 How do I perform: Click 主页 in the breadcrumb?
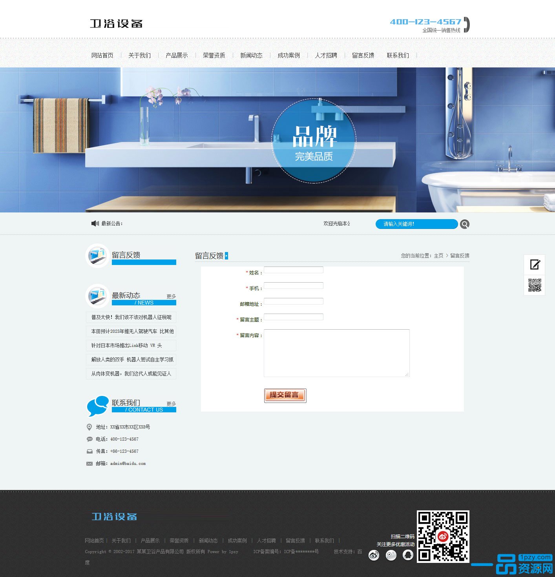coord(439,256)
